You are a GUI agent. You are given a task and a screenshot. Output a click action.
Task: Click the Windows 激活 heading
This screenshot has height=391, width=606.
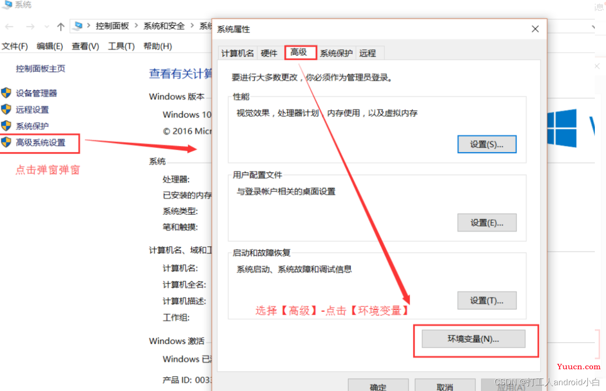coord(177,341)
